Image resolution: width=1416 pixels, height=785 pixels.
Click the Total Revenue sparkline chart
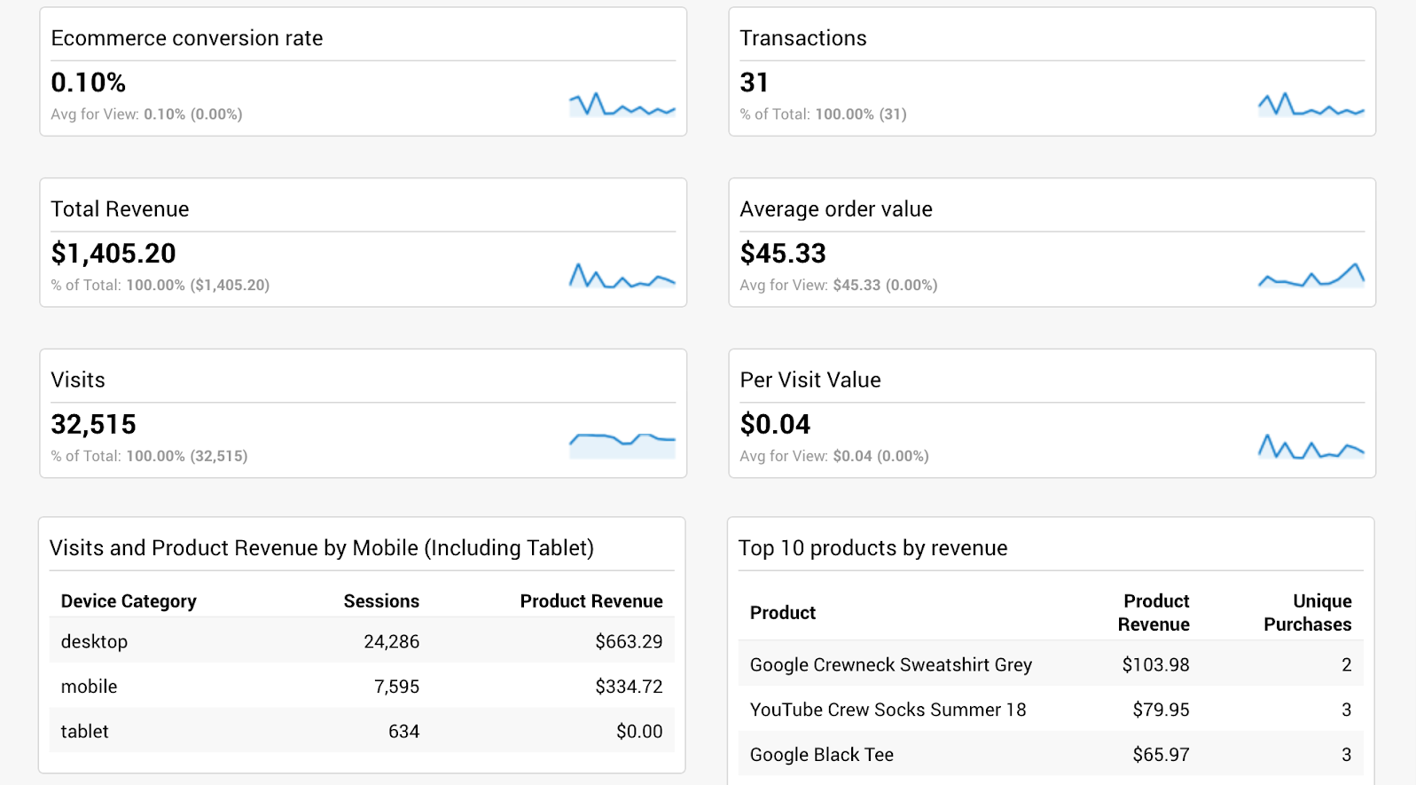click(x=622, y=276)
